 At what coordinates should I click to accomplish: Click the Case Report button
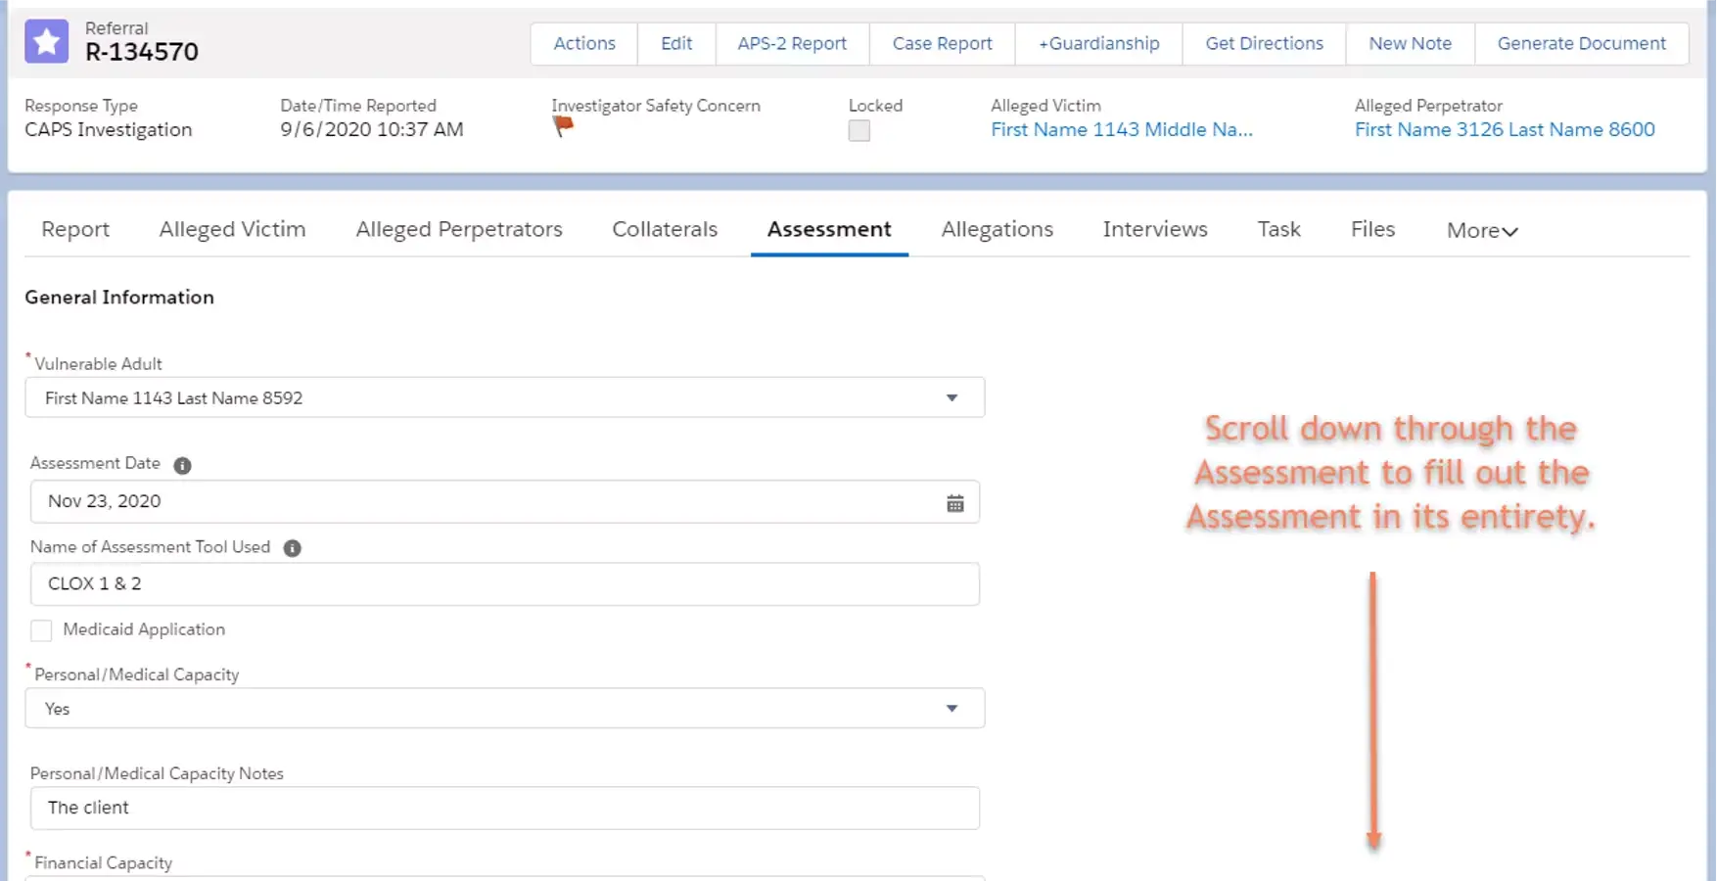942,44
